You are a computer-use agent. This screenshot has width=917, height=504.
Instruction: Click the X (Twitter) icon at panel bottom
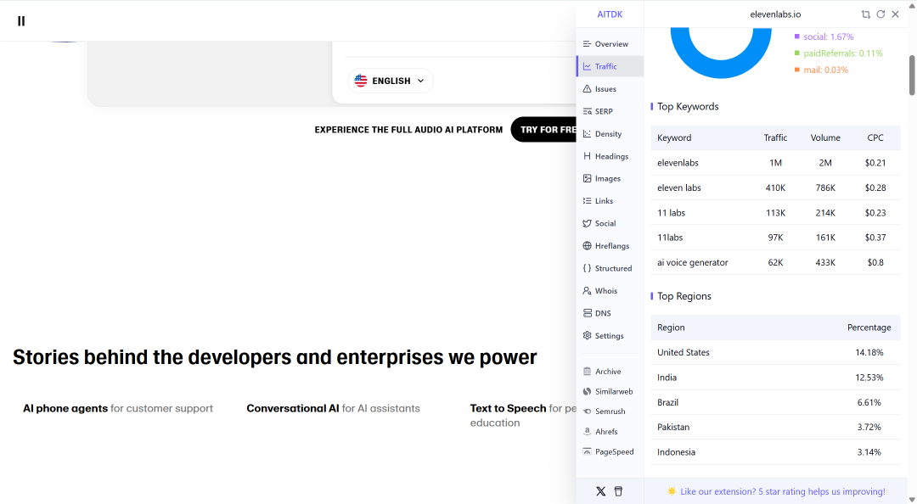[x=600, y=491]
